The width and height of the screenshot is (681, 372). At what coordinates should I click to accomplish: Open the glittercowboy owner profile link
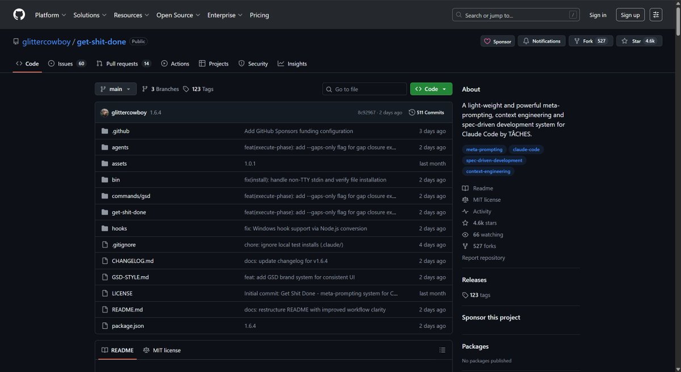pos(46,41)
